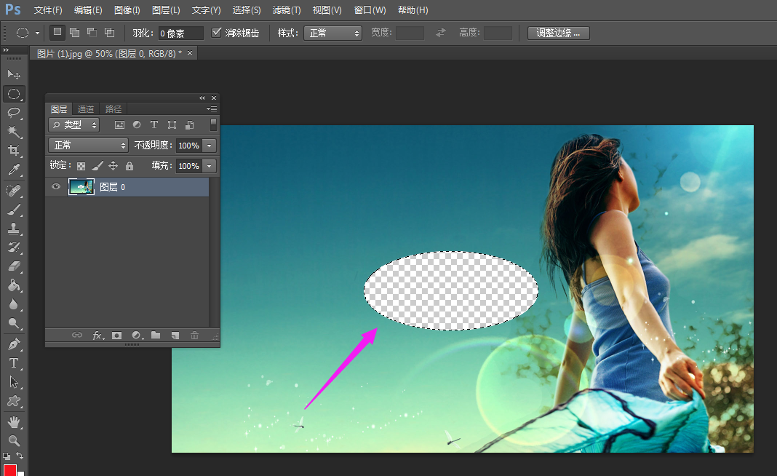
Task: Toggle lock transparent pixels
Action: tap(81, 166)
